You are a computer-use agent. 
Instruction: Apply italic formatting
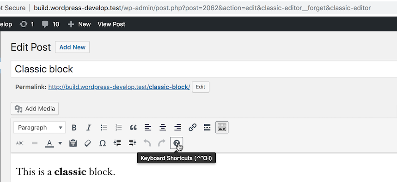click(x=89, y=128)
